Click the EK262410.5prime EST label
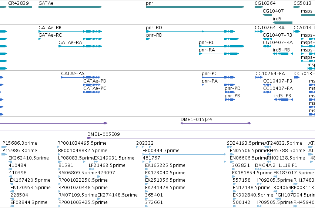This screenshot has height=208, width=315. coord(29,158)
